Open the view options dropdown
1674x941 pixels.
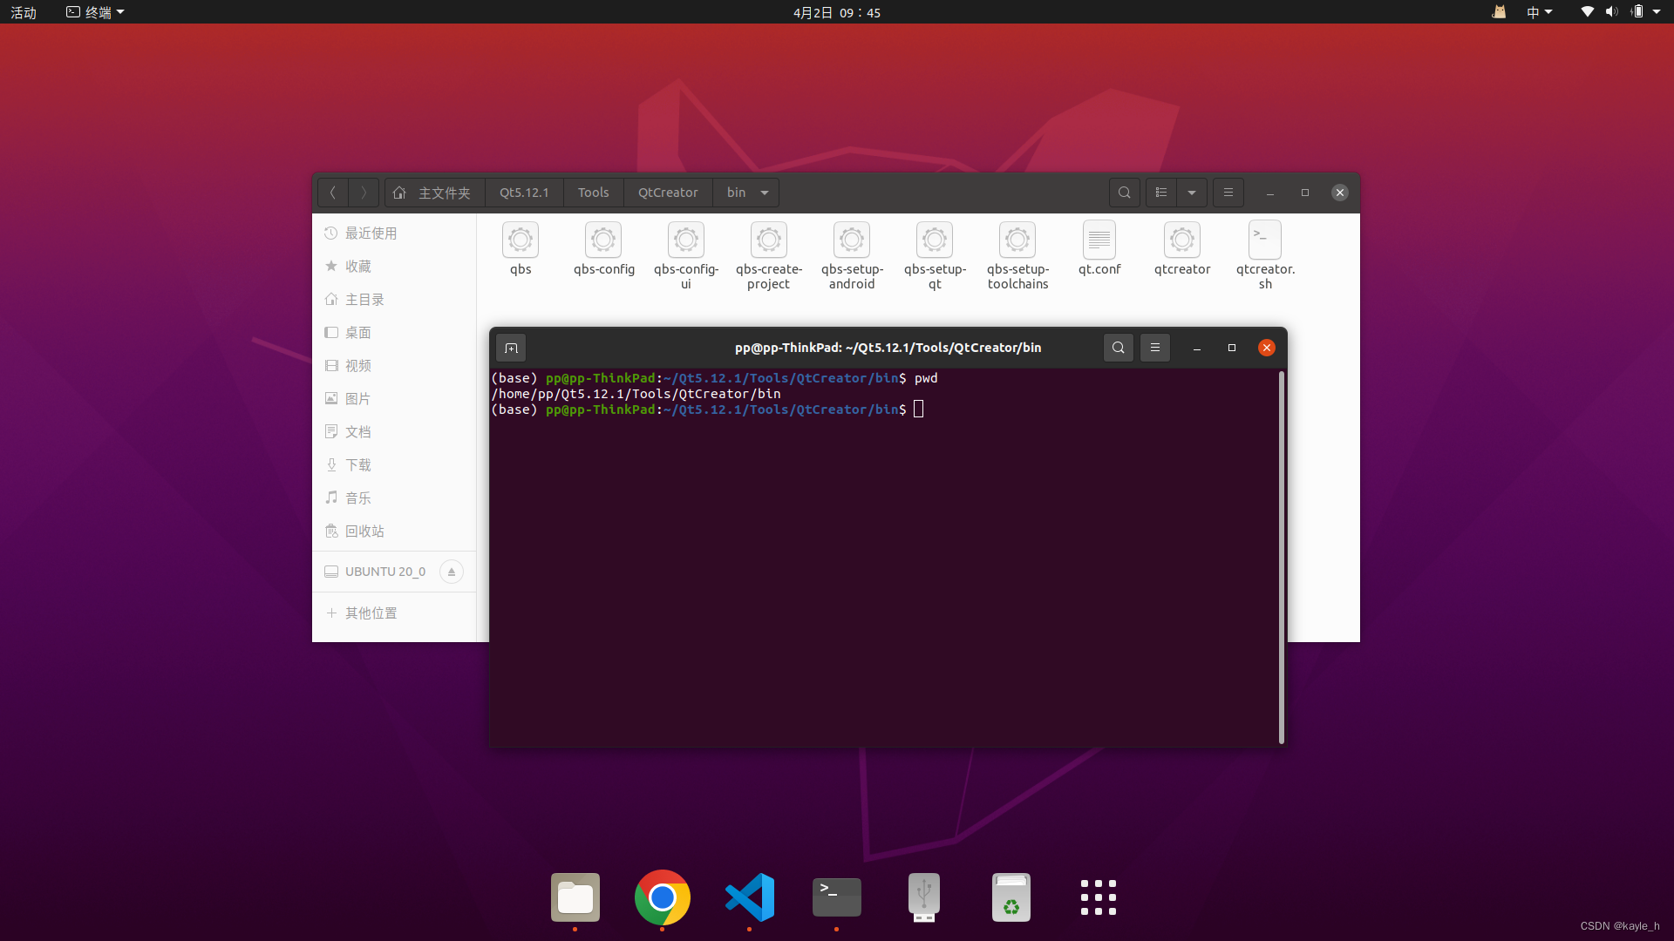1192,192
